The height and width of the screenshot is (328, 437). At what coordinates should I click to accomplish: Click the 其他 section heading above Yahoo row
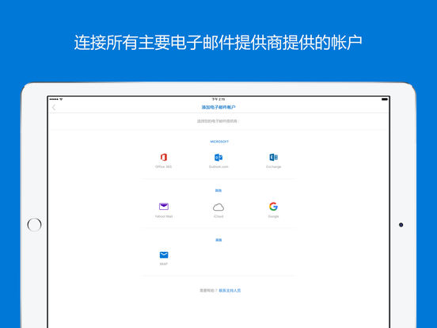tap(218, 190)
